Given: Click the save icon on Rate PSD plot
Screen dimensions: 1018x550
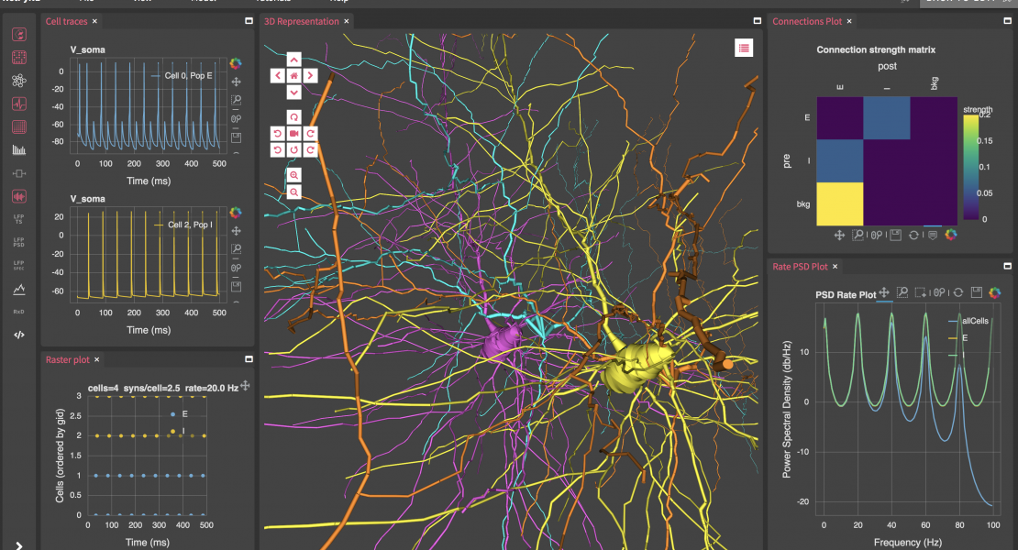Looking at the screenshot, I should point(976,292).
